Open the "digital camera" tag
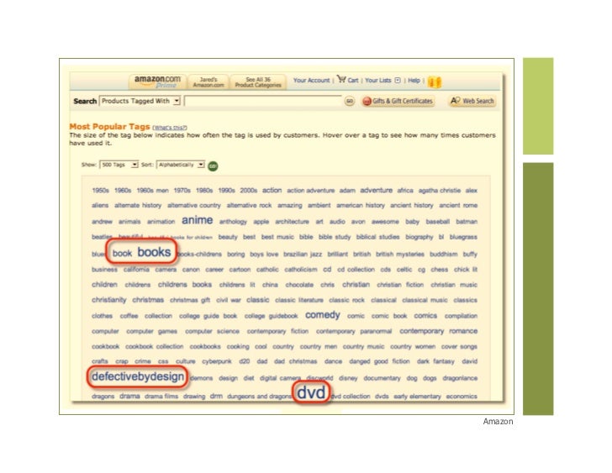The height and width of the screenshot is (473, 612). pyautogui.click(x=280, y=378)
